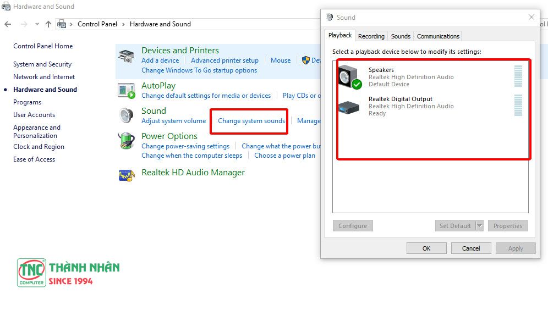Click the Configure button
The image size is (548, 316).
pyautogui.click(x=353, y=226)
